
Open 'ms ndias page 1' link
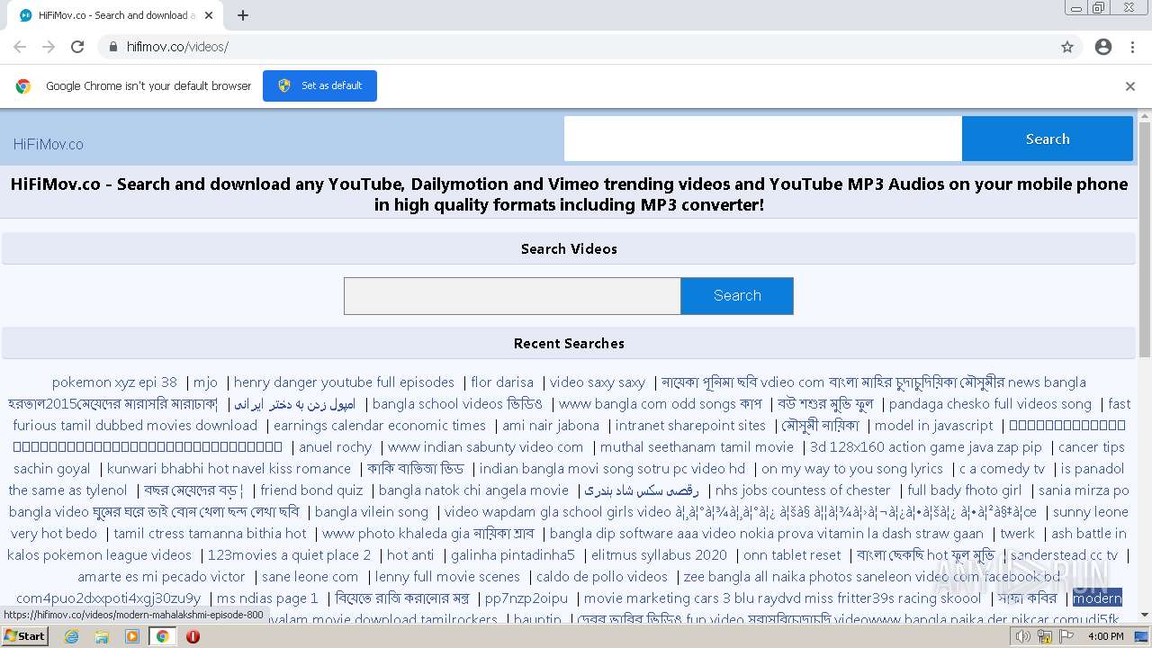coord(267,598)
